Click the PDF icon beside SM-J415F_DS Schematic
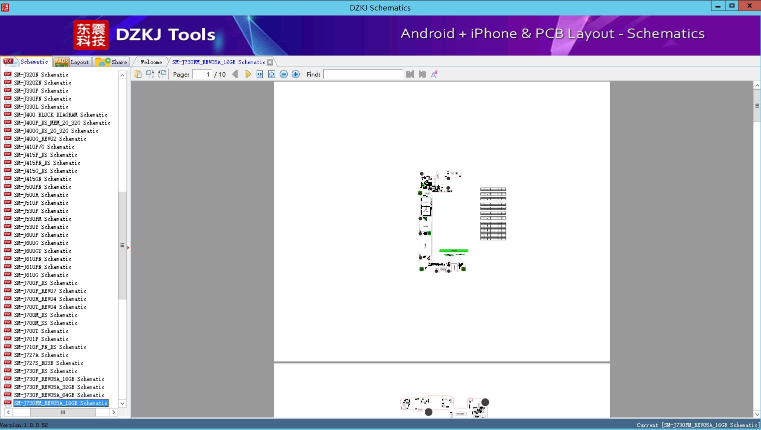761x430 pixels. 8,154
